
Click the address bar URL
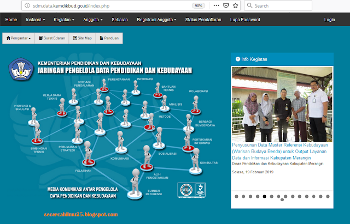point(71,6)
